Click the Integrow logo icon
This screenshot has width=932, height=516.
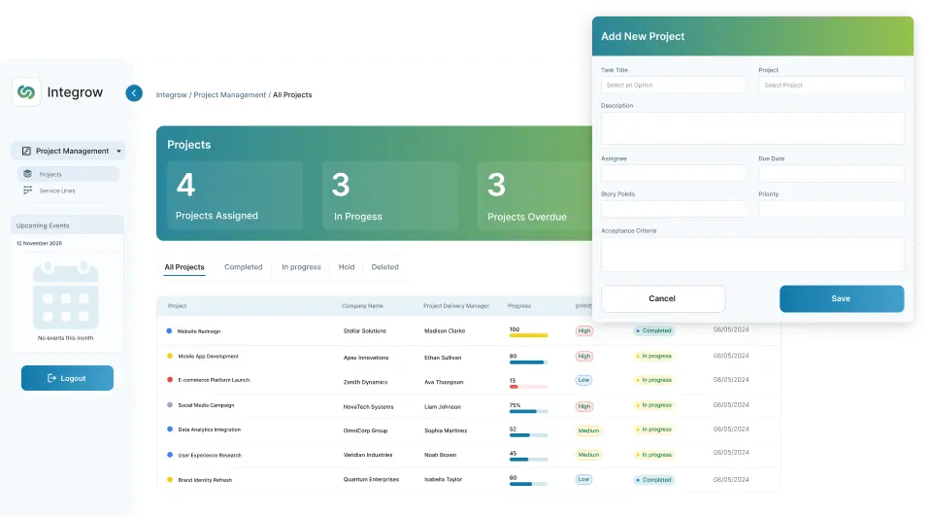pos(26,92)
